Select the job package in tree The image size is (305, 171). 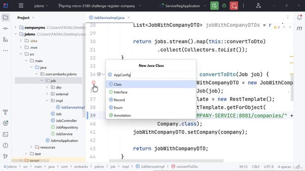coord(48,81)
